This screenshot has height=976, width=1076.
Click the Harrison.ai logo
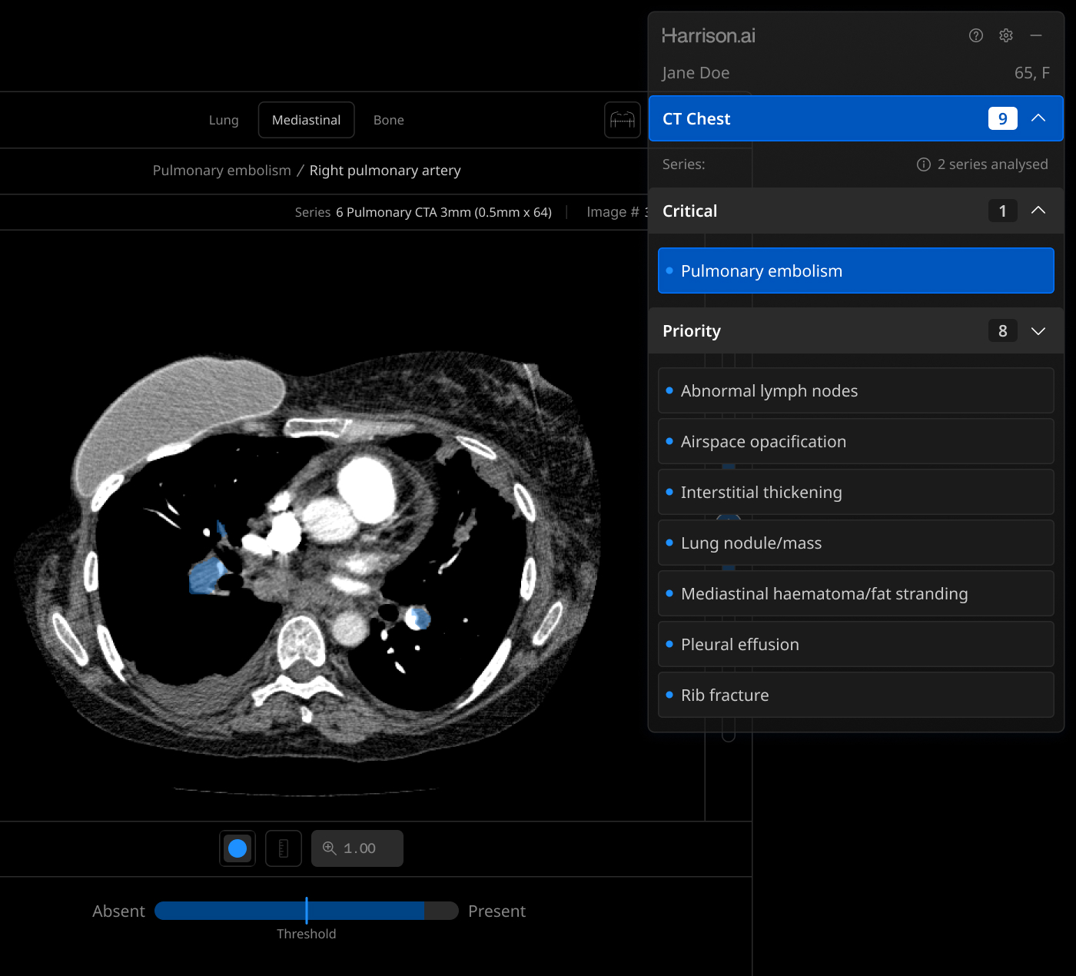[x=709, y=35]
